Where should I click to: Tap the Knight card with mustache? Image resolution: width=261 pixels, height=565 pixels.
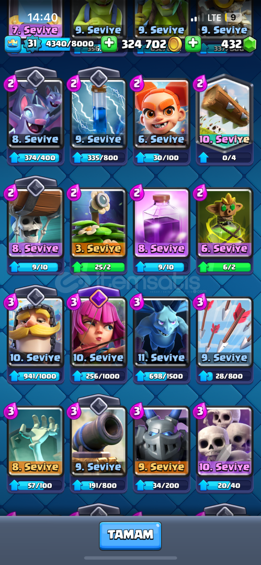(x=36, y=332)
